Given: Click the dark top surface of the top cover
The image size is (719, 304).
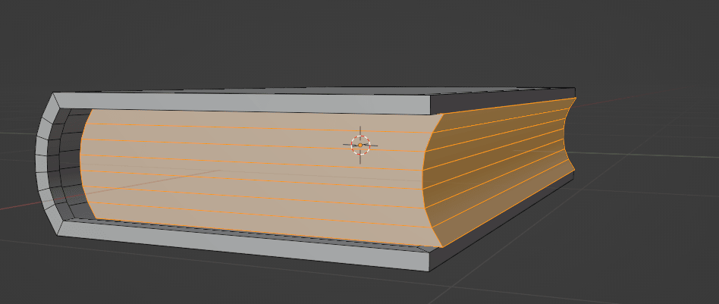Looking at the screenshot, I should point(303,89).
